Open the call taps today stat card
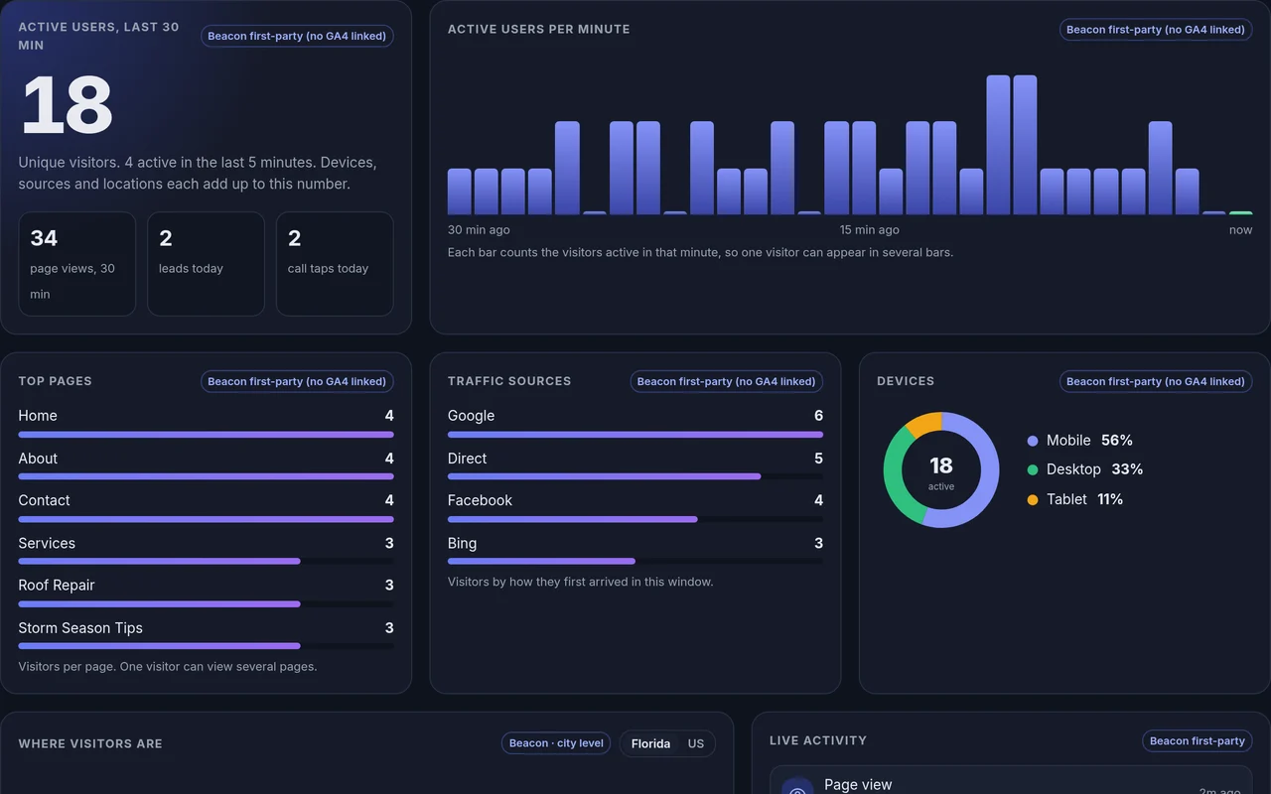The width and height of the screenshot is (1271, 794). point(335,264)
